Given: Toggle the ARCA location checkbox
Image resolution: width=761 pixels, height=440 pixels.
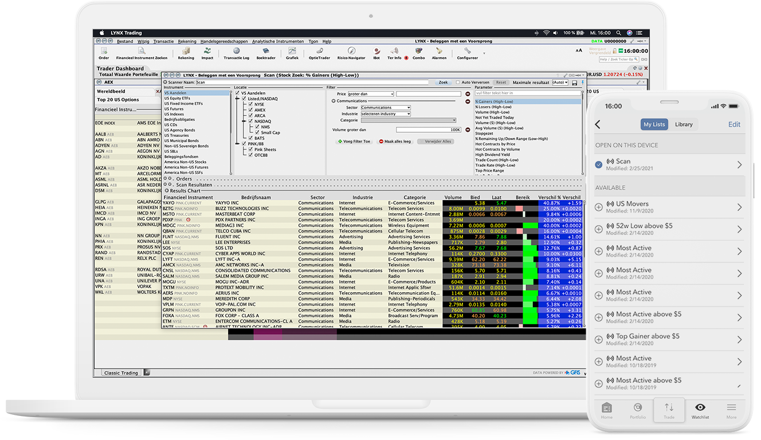Looking at the screenshot, I should click(250, 116).
